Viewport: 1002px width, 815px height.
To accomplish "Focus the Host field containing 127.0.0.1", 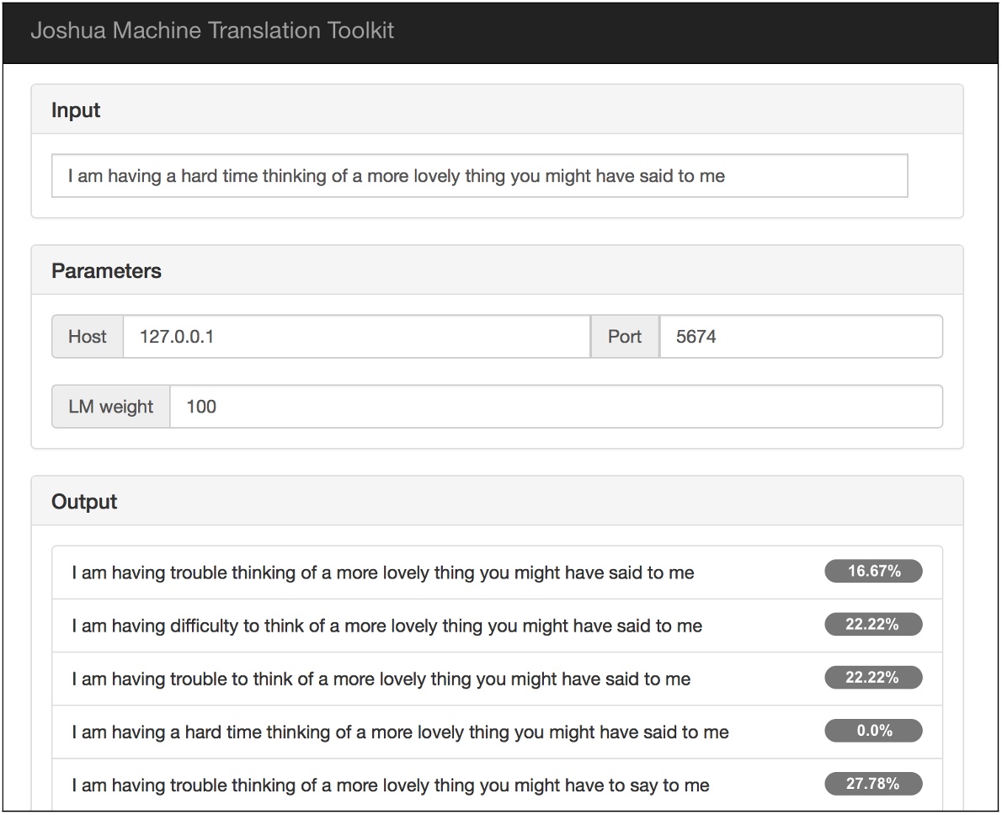I will coord(356,337).
